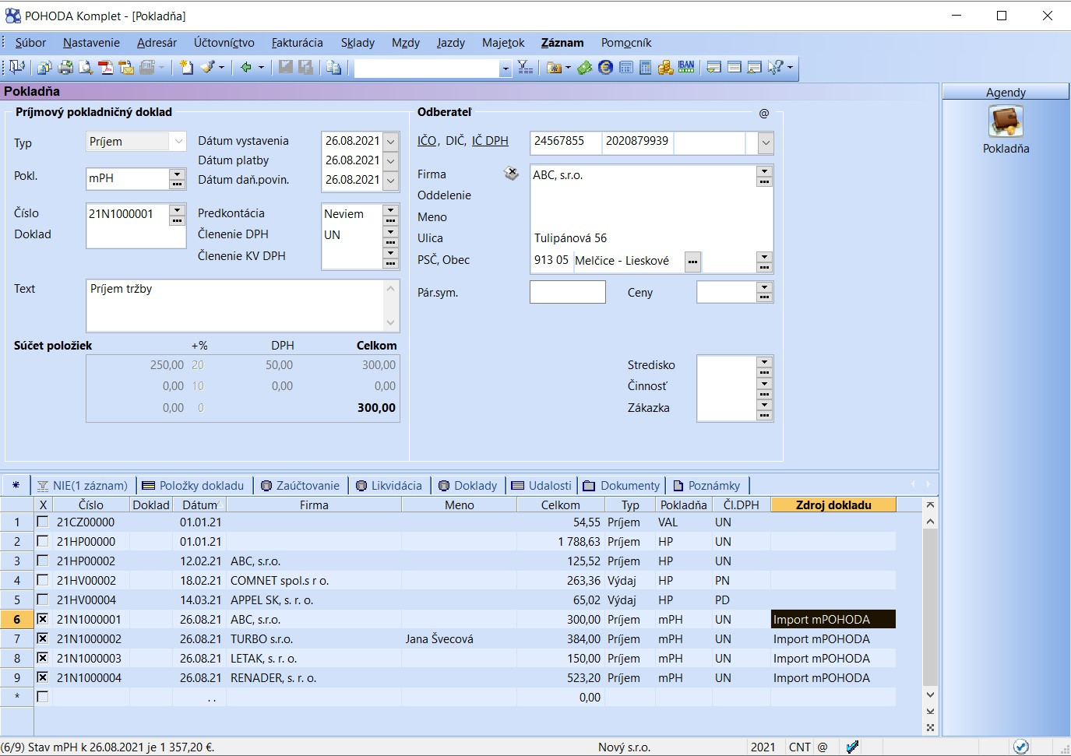Open the Dátum vystavenia date dropdown
The width and height of the screenshot is (1071, 756).
pyautogui.click(x=391, y=142)
